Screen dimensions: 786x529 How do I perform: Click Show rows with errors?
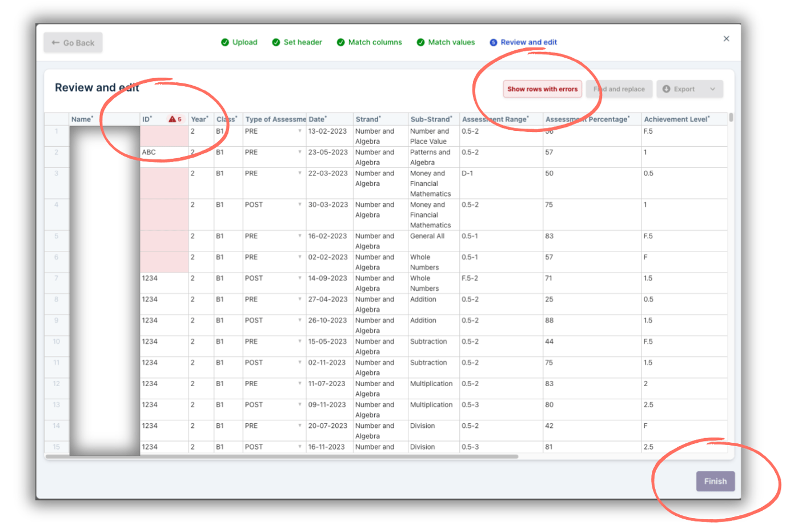pos(542,89)
